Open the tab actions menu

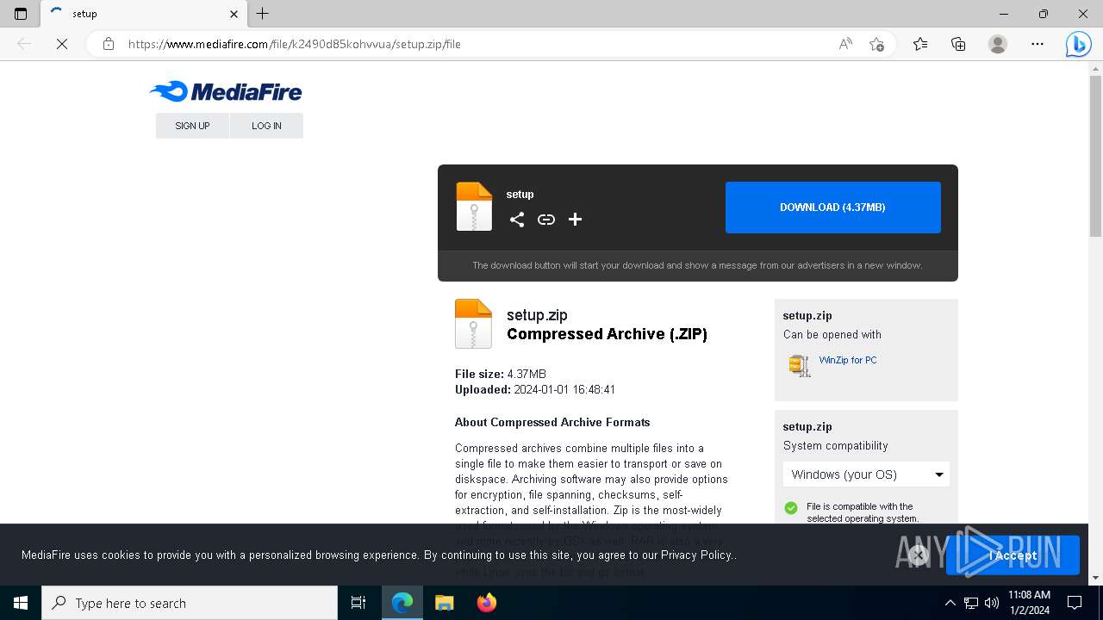point(21,14)
